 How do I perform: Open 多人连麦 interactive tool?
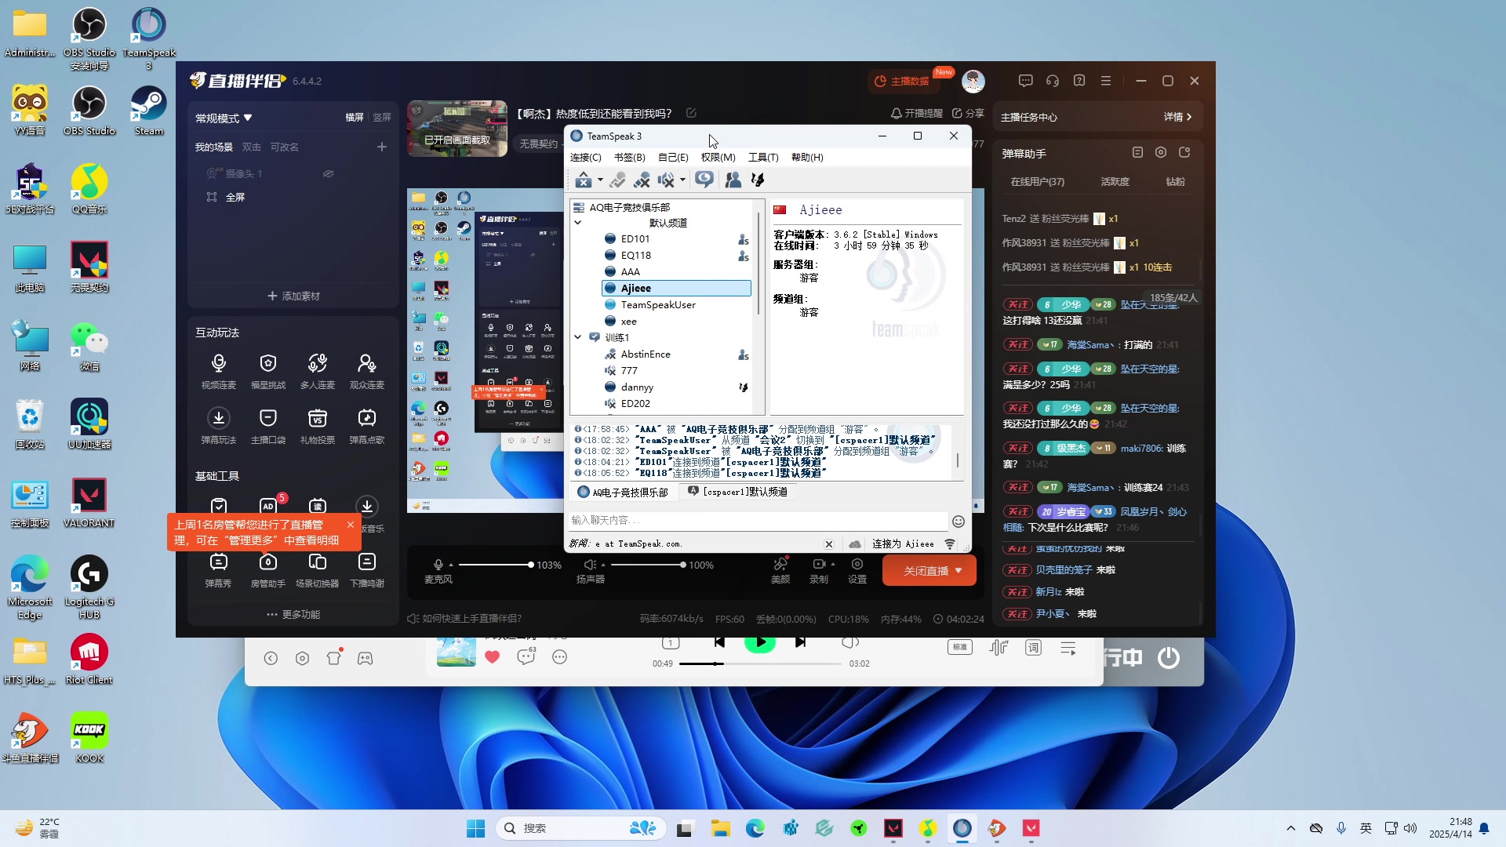(318, 371)
